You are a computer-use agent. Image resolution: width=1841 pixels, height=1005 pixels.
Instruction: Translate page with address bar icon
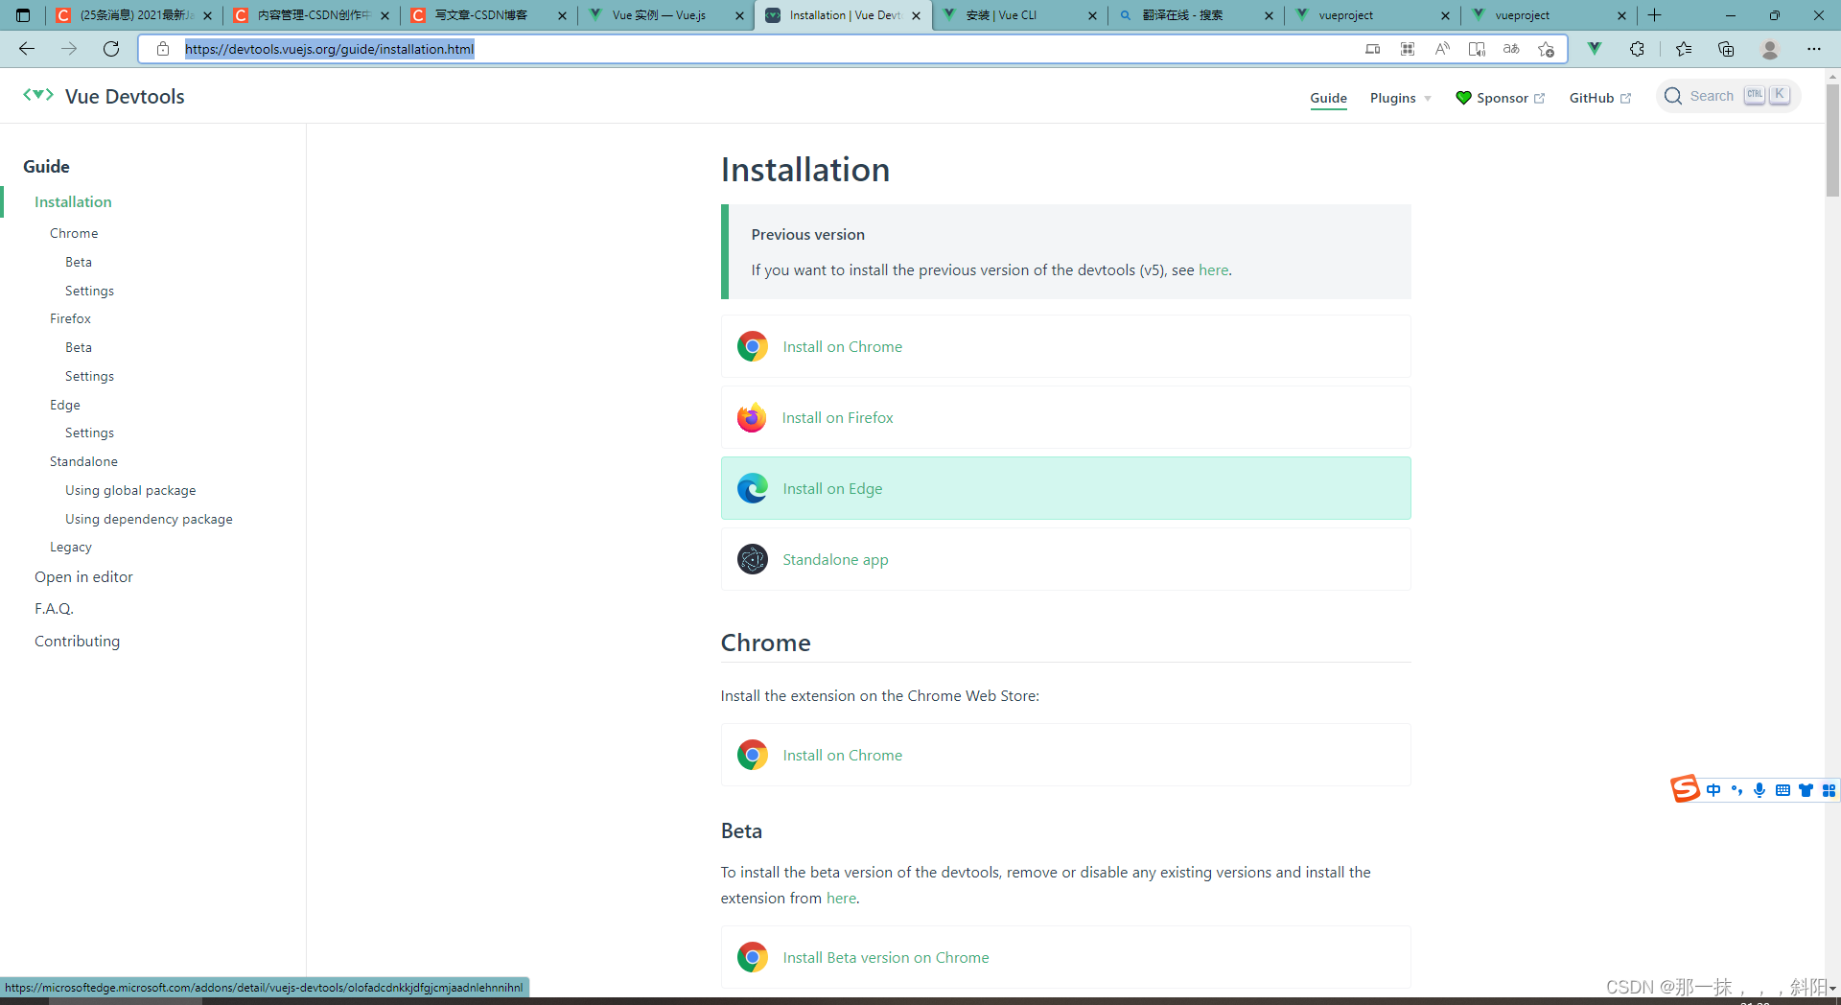click(x=1511, y=49)
